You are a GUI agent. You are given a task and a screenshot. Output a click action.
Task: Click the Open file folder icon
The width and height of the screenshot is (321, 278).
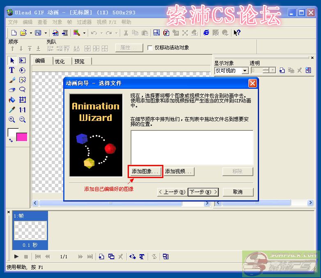tap(23, 33)
